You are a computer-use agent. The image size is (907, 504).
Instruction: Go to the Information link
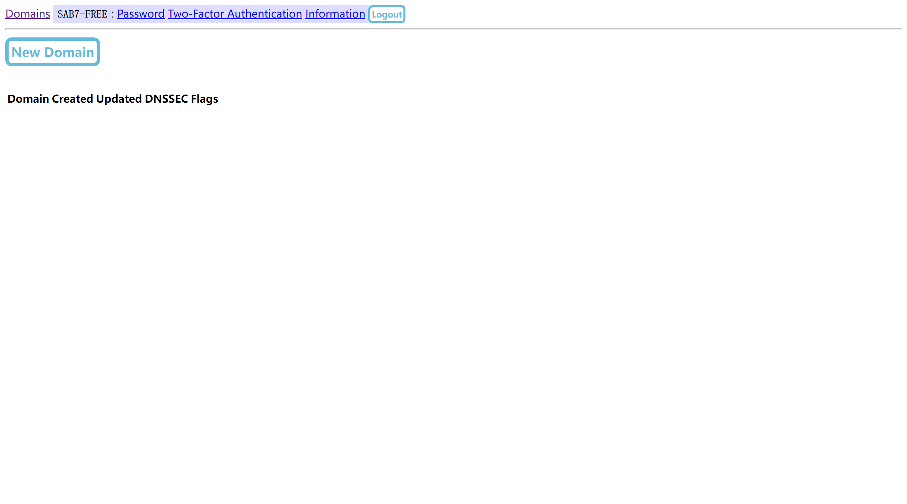[335, 14]
